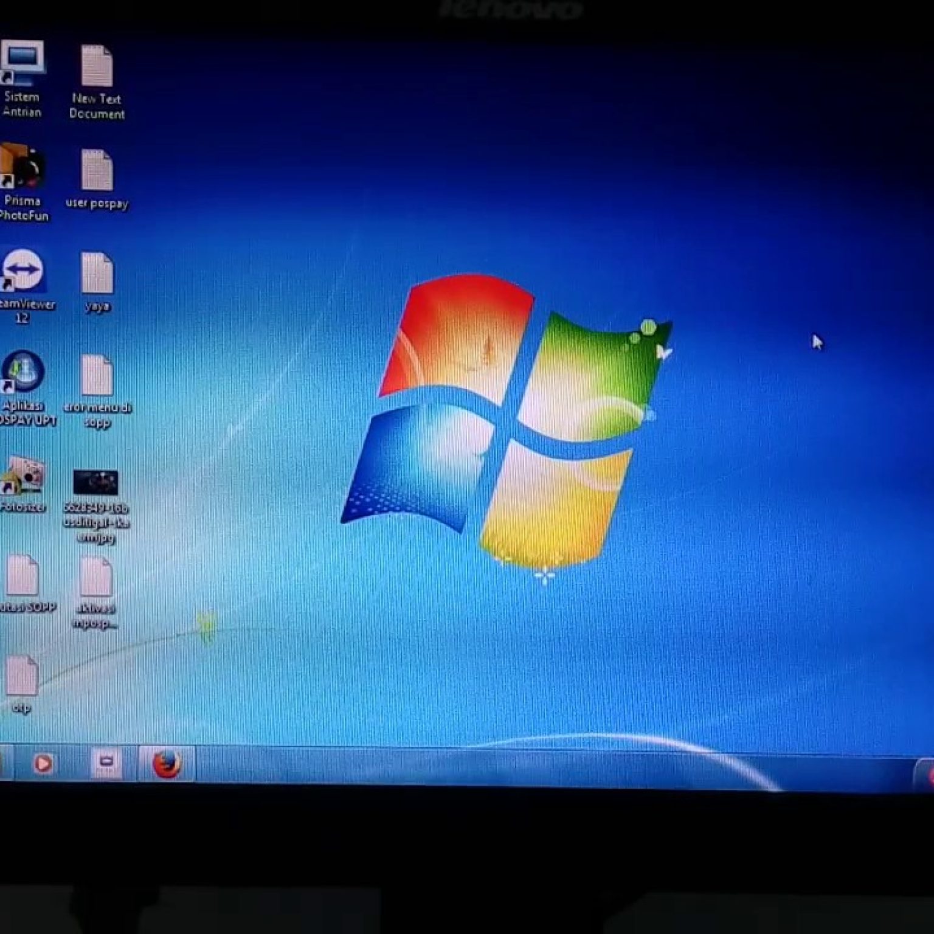Launch Aplikasi POSPAY UPT shortcut
This screenshot has width=934, height=934.
23,372
